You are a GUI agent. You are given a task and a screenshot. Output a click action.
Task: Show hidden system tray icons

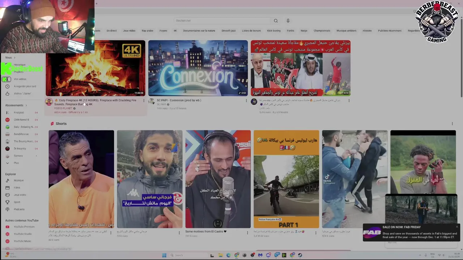[x=420, y=255]
